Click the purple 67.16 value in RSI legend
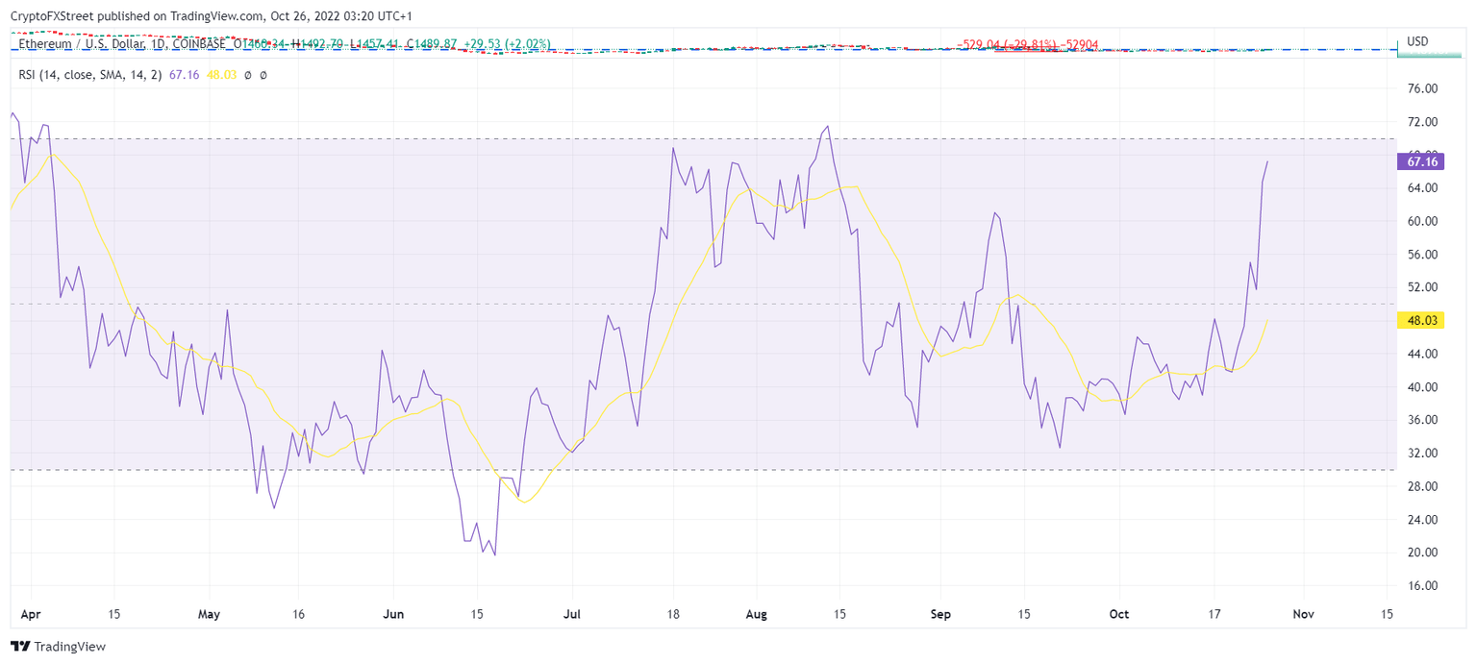The height and width of the screenshot is (664, 1477). click(x=184, y=74)
